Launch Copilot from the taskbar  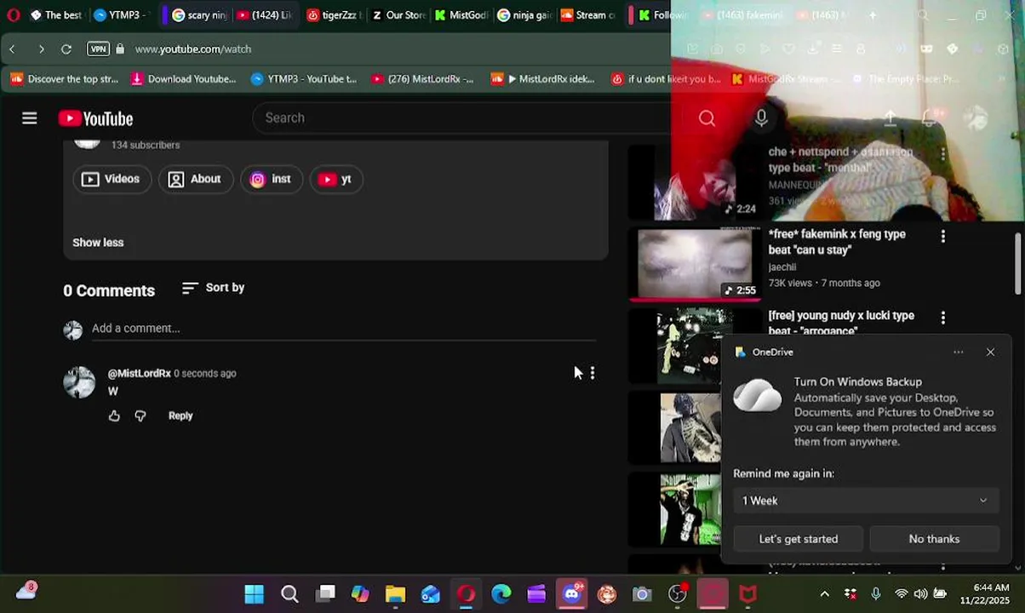tap(360, 594)
